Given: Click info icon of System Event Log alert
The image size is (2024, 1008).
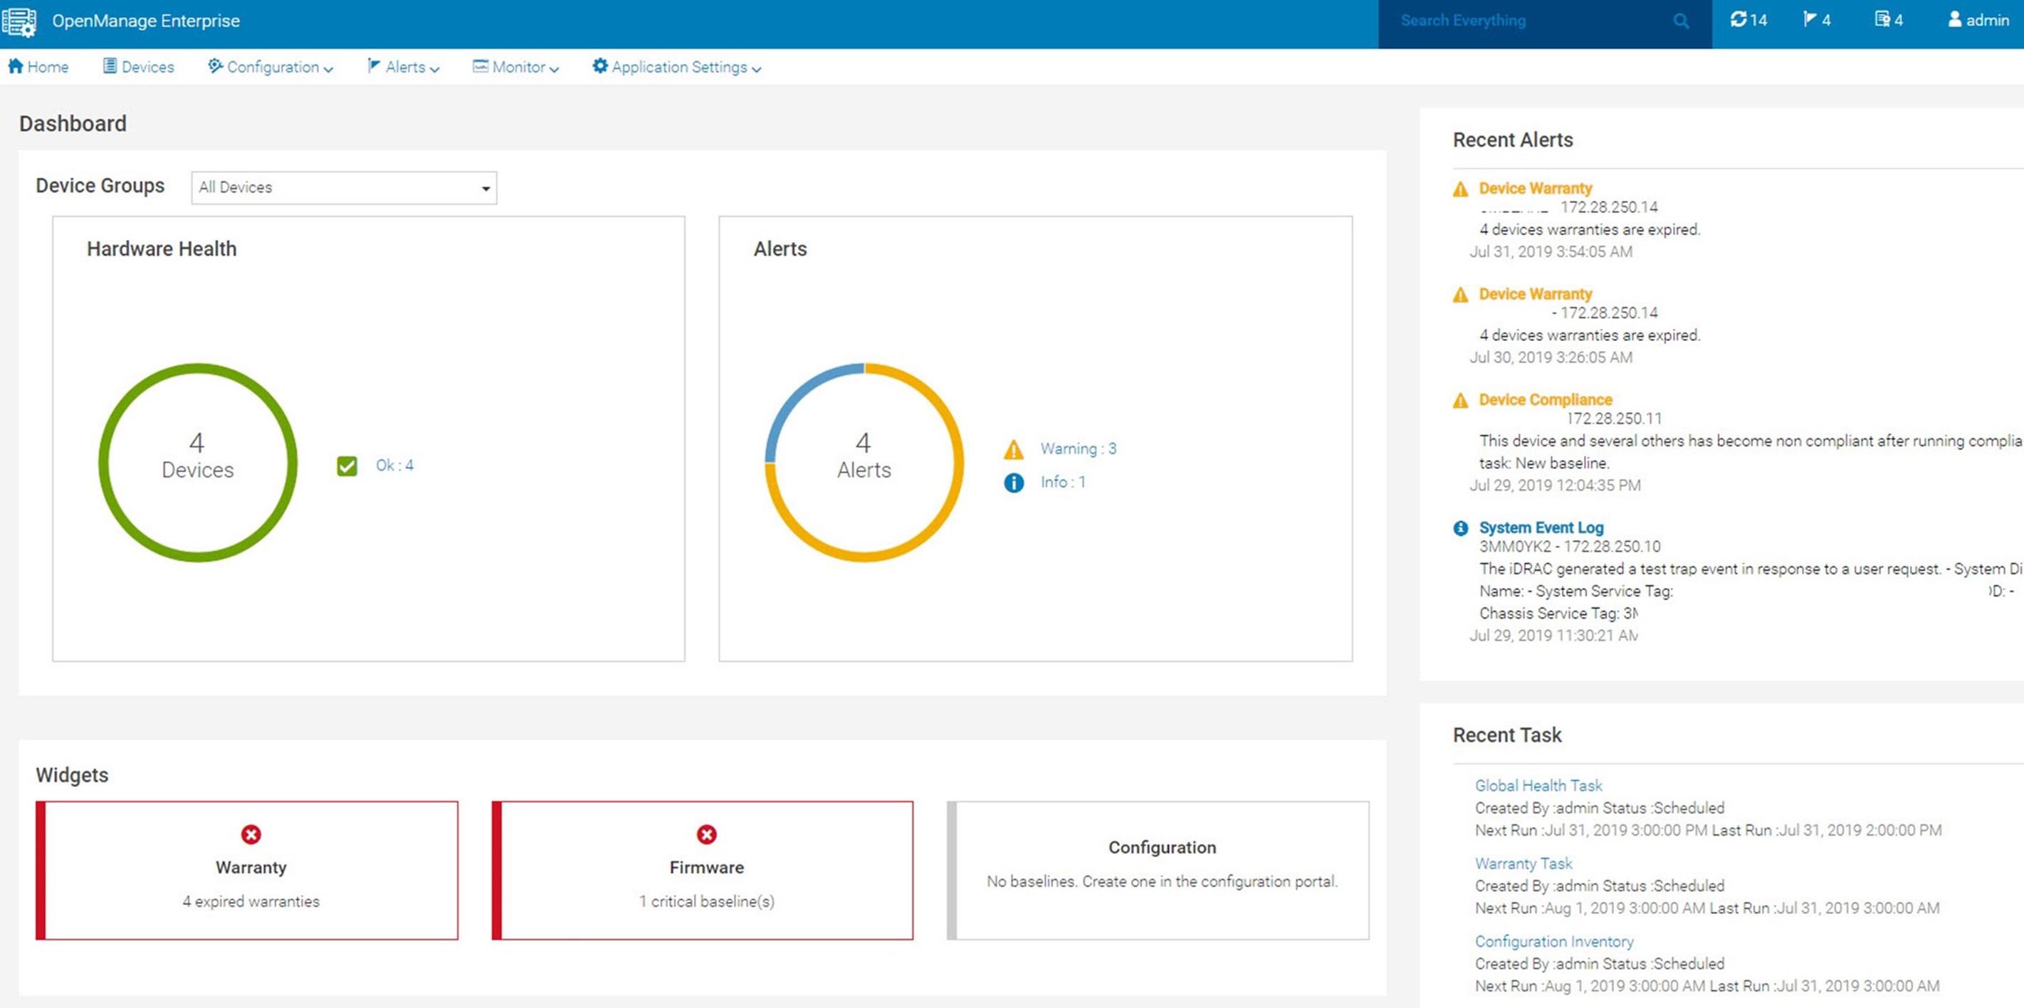Looking at the screenshot, I should tap(1461, 528).
